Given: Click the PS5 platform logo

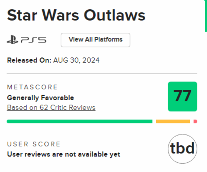Looking at the screenshot, I should pyautogui.click(x=27, y=40).
